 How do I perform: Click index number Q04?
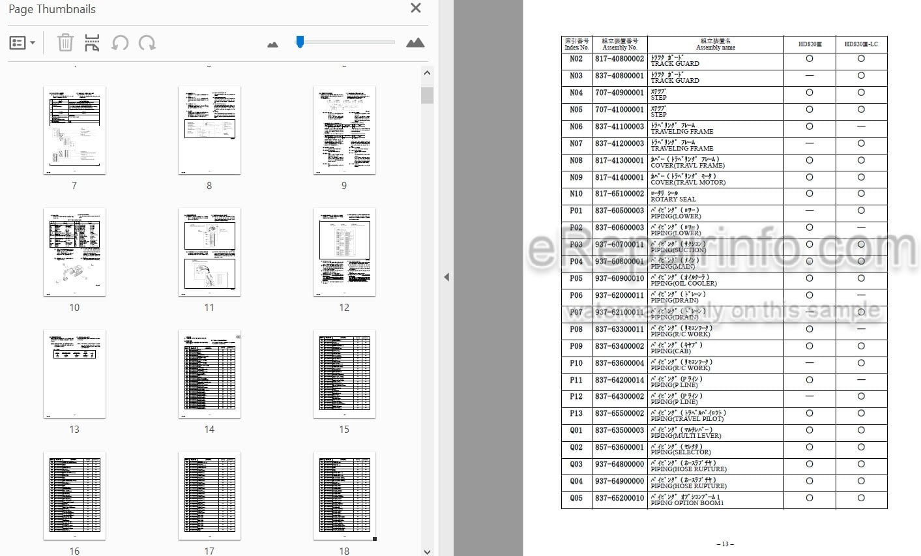576,481
